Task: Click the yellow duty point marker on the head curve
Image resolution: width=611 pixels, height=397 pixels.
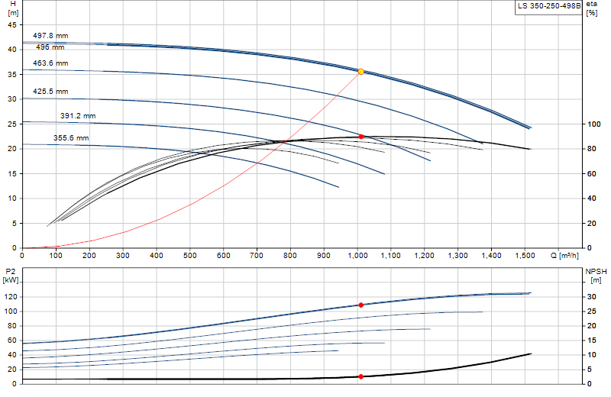Action: (x=360, y=71)
